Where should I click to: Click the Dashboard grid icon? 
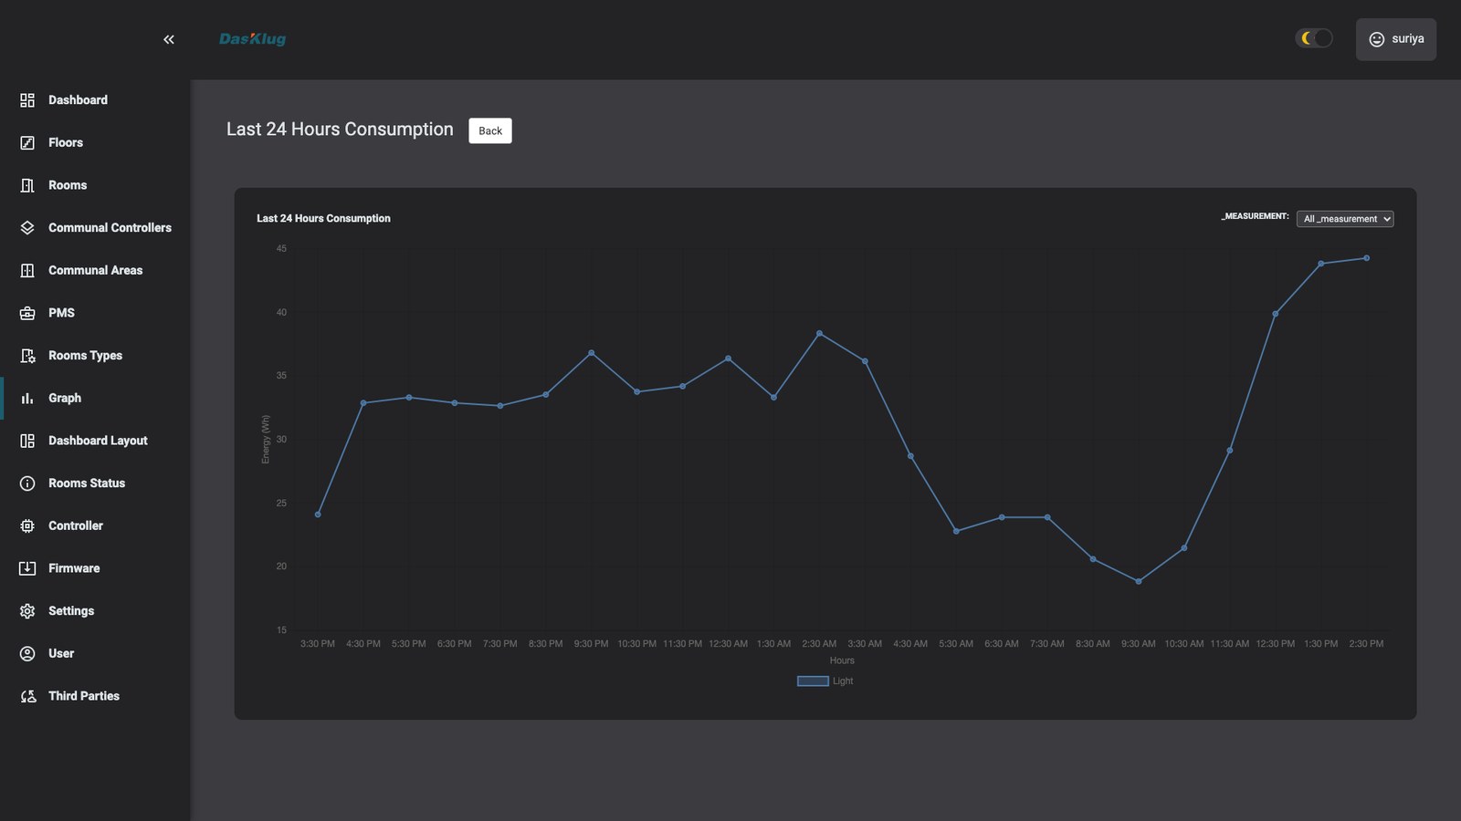[x=27, y=100]
